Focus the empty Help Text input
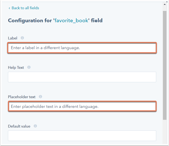 pyautogui.click(x=82, y=77)
